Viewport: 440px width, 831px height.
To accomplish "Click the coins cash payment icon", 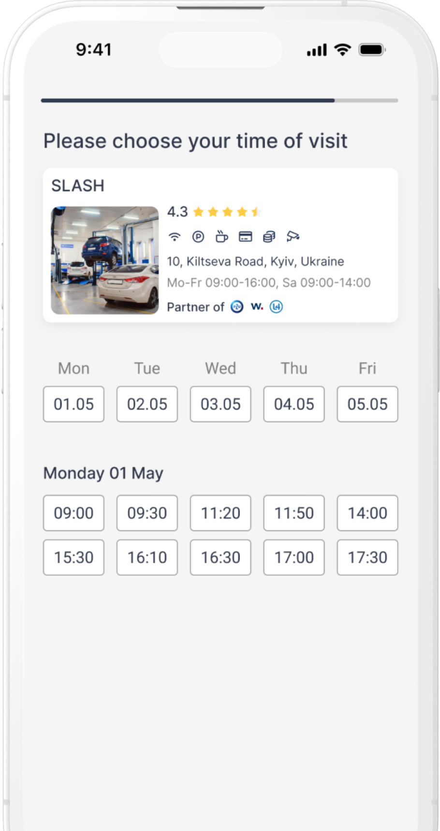I will pyautogui.click(x=269, y=237).
